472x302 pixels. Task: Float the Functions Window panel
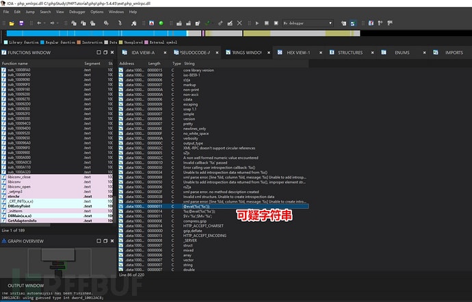click(105, 53)
